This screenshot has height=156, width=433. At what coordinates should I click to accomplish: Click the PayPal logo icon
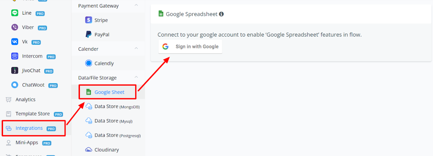[88, 34]
